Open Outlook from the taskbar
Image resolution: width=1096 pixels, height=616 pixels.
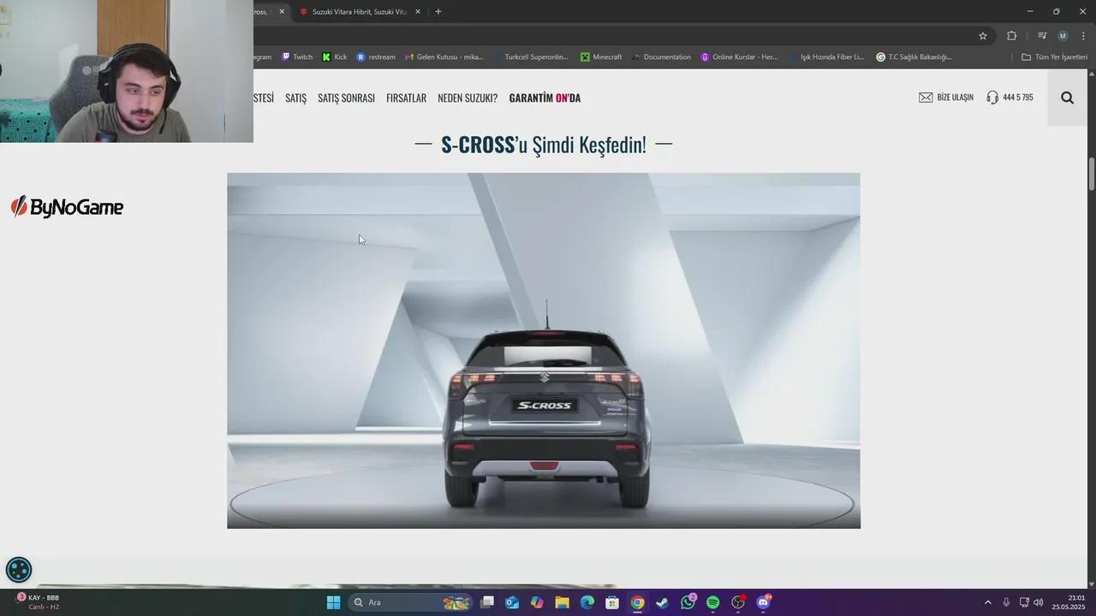[x=512, y=602]
